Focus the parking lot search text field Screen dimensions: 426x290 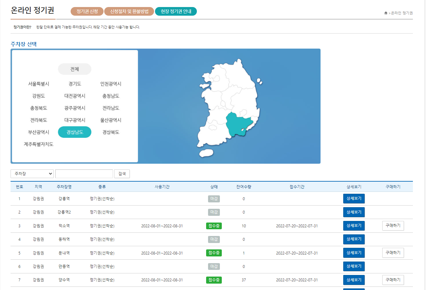tap(84, 174)
